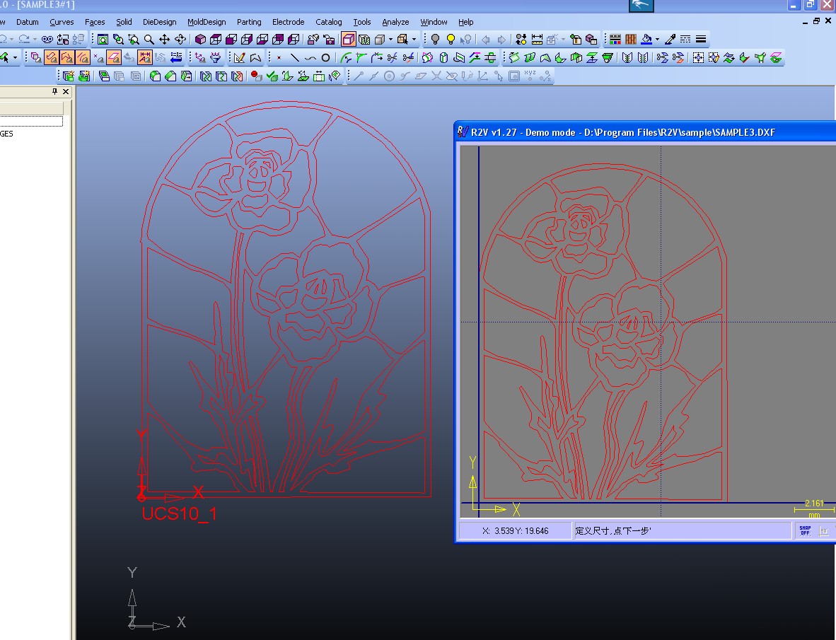Click the line weight icon

701,40
